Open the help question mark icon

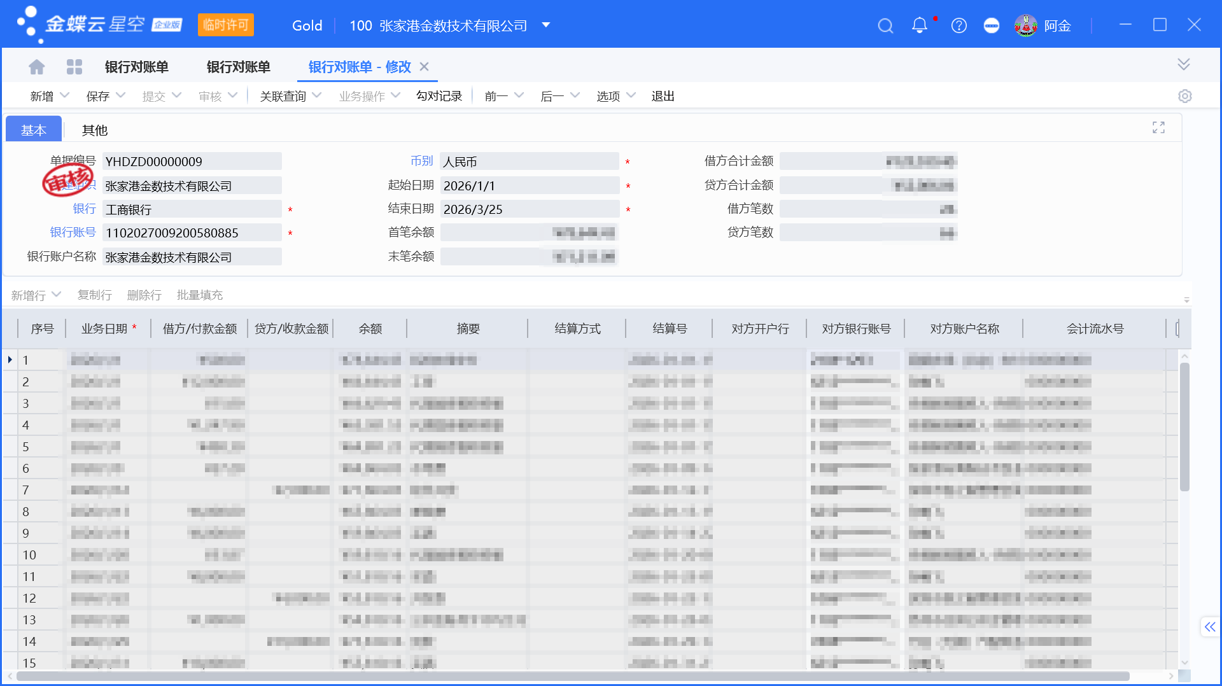coord(959,25)
